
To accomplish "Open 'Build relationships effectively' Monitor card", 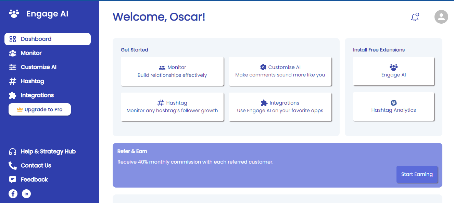I will [172, 71].
